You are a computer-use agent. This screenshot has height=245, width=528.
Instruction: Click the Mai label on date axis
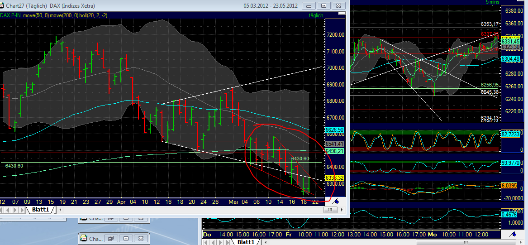point(233,202)
